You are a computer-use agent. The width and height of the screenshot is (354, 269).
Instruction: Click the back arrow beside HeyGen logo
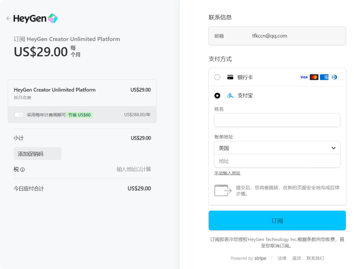pos(9,18)
